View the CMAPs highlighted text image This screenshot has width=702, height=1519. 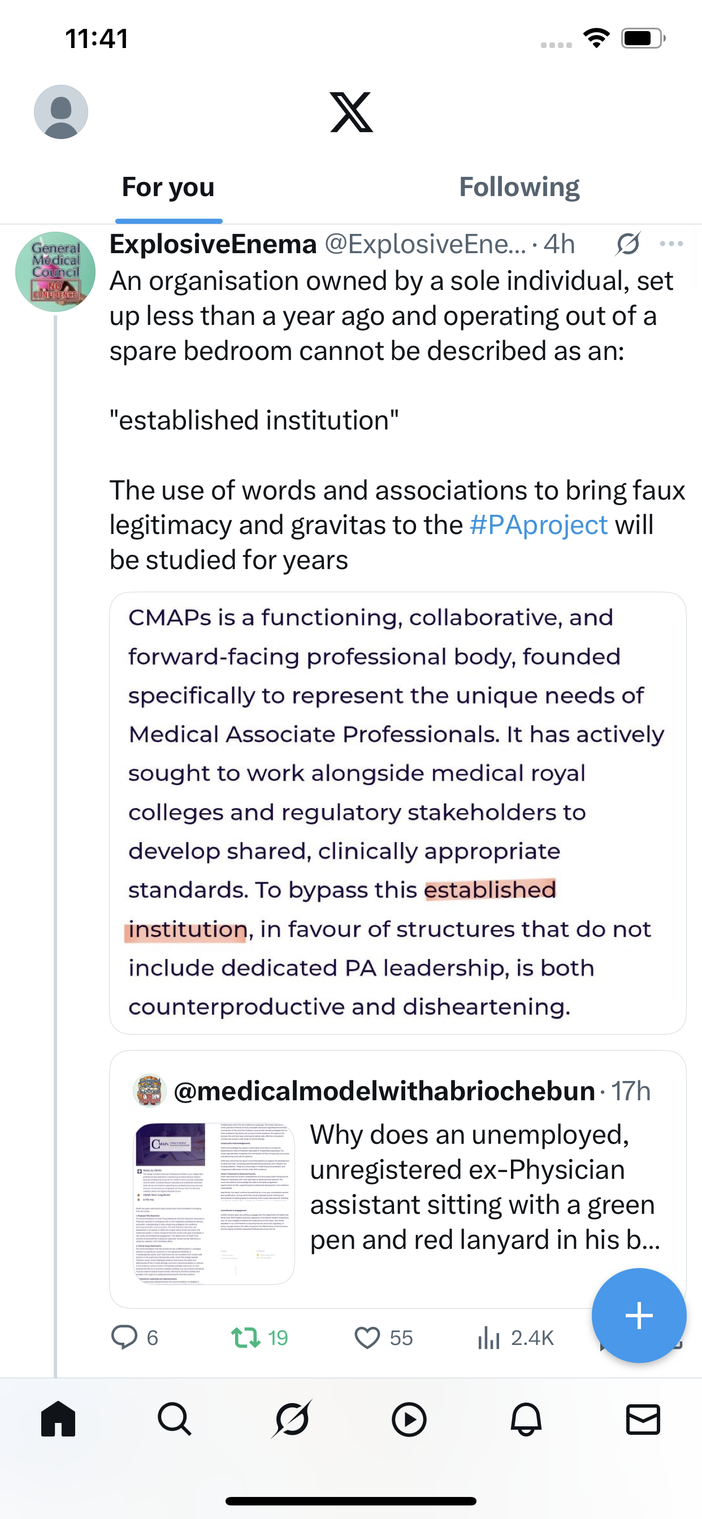[397, 813]
